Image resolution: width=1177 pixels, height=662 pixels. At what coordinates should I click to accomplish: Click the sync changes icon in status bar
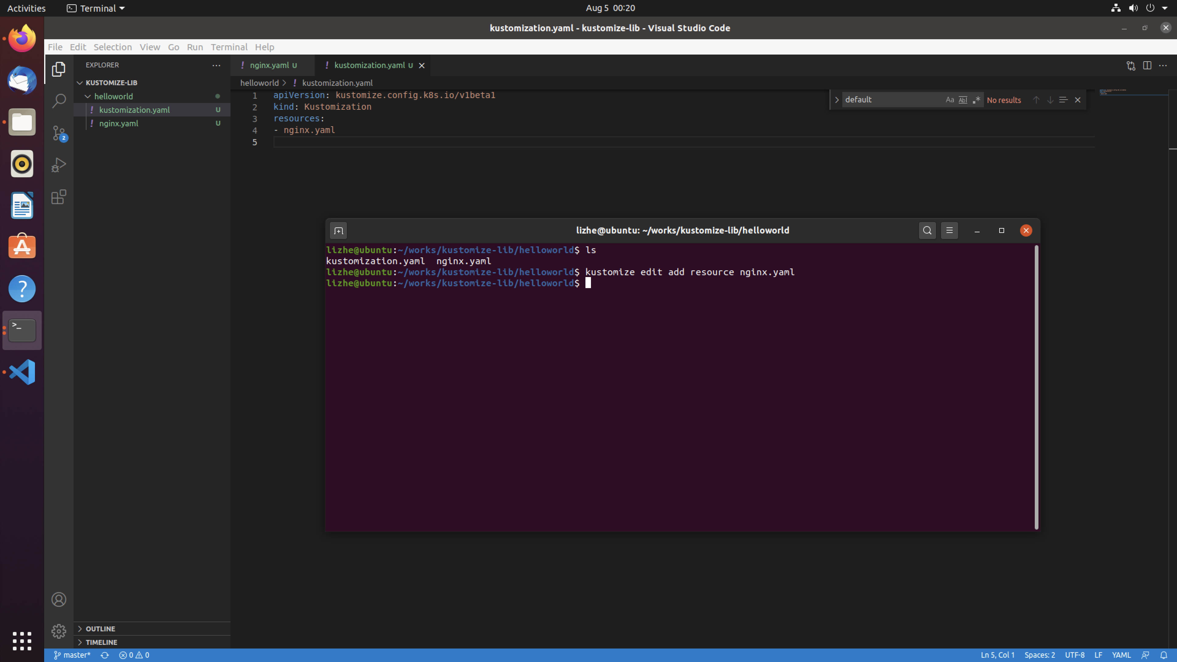105,655
